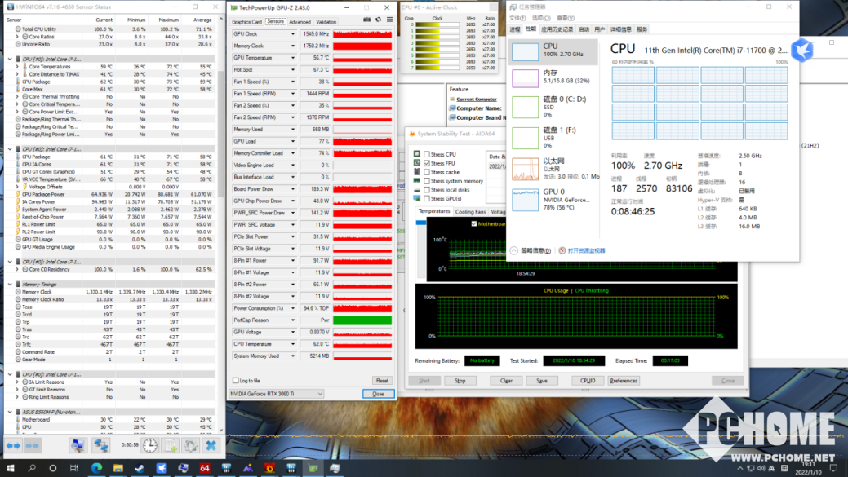This screenshot has height=477, width=848.
Task: Open Cooling Fans tab in AIDA64
Action: (x=470, y=212)
